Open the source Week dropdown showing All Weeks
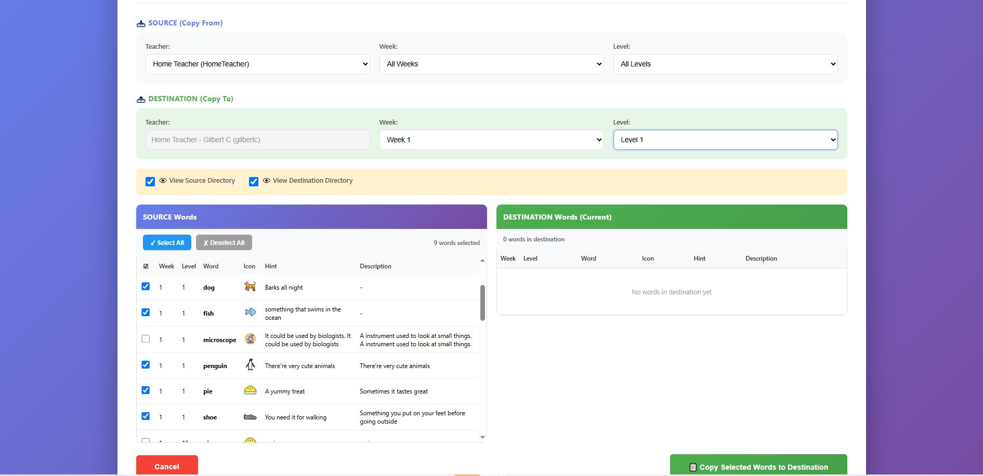983x476 pixels. [491, 64]
